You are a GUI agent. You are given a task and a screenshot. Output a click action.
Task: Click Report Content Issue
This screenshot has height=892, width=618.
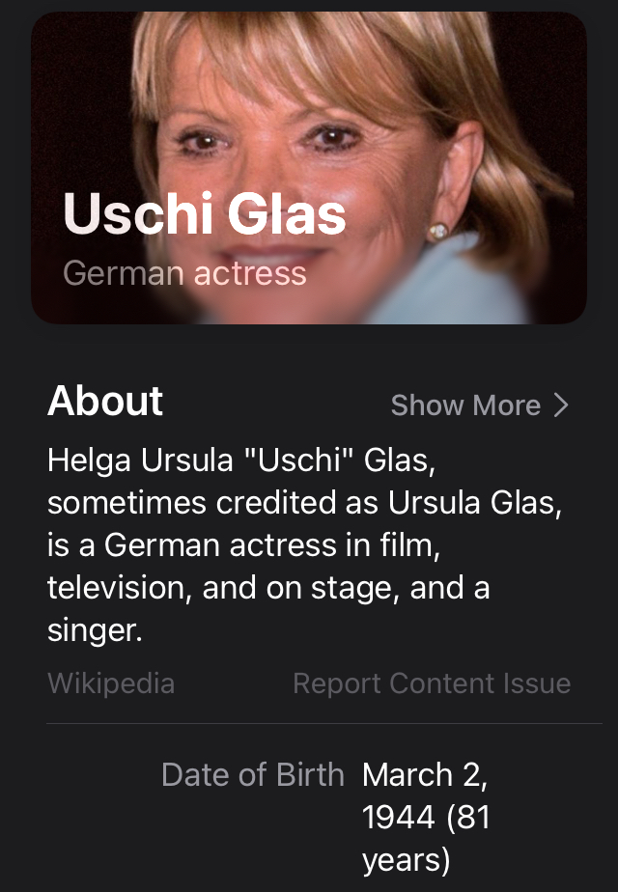432,683
